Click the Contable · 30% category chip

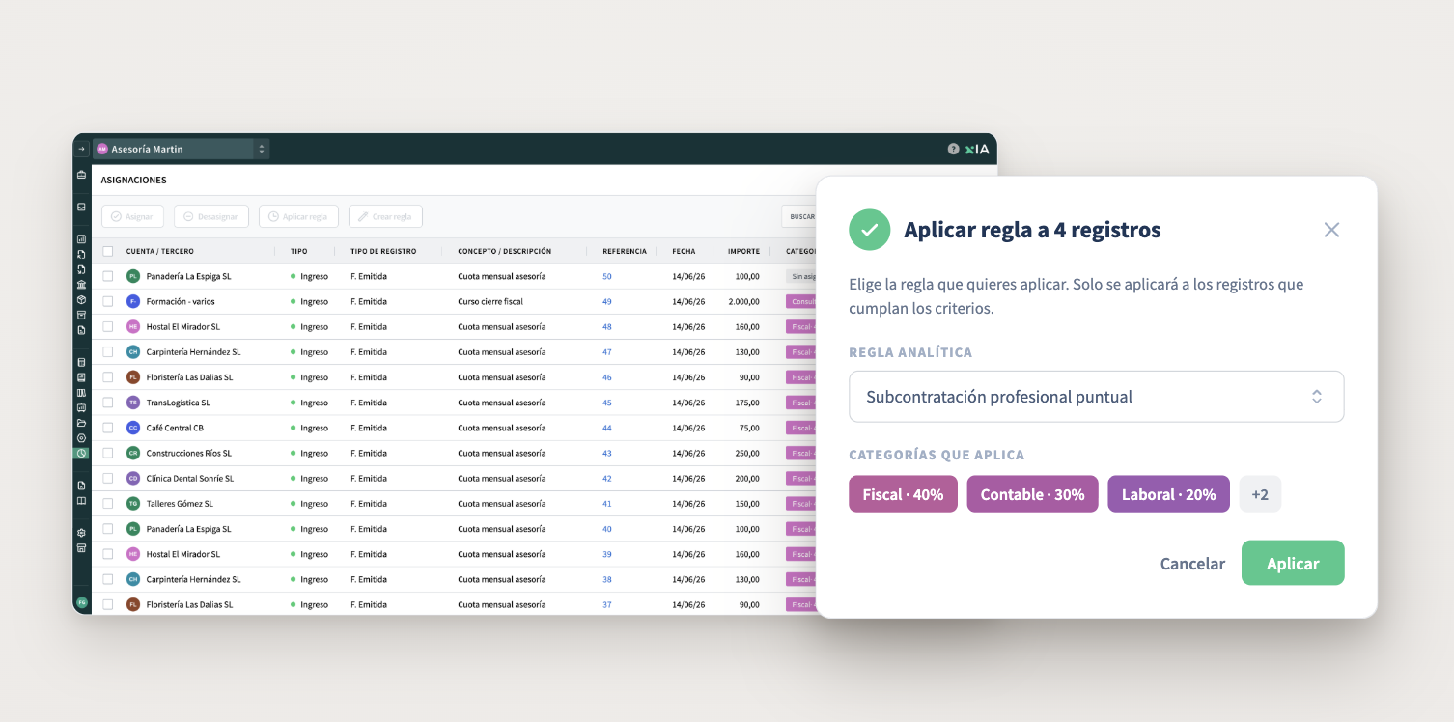pyautogui.click(x=1032, y=494)
